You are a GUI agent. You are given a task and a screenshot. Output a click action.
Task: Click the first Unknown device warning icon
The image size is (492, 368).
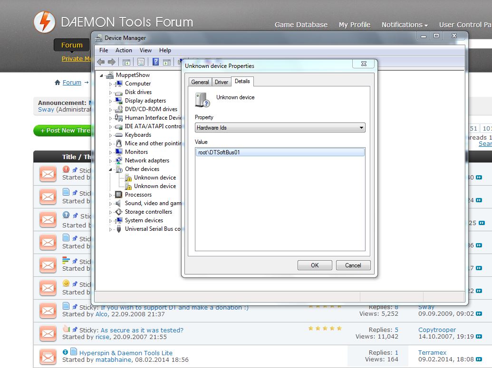click(x=128, y=178)
